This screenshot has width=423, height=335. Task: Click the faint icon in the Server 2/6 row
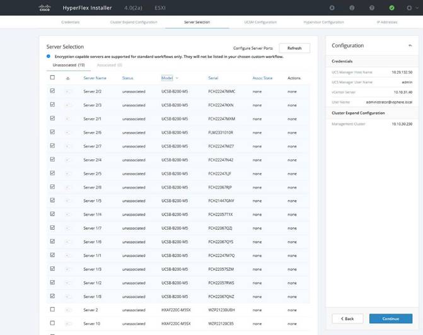coord(67,132)
